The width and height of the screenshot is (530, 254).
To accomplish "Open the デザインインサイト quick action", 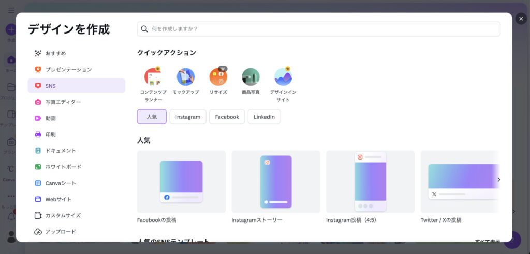I will pyautogui.click(x=283, y=77).
